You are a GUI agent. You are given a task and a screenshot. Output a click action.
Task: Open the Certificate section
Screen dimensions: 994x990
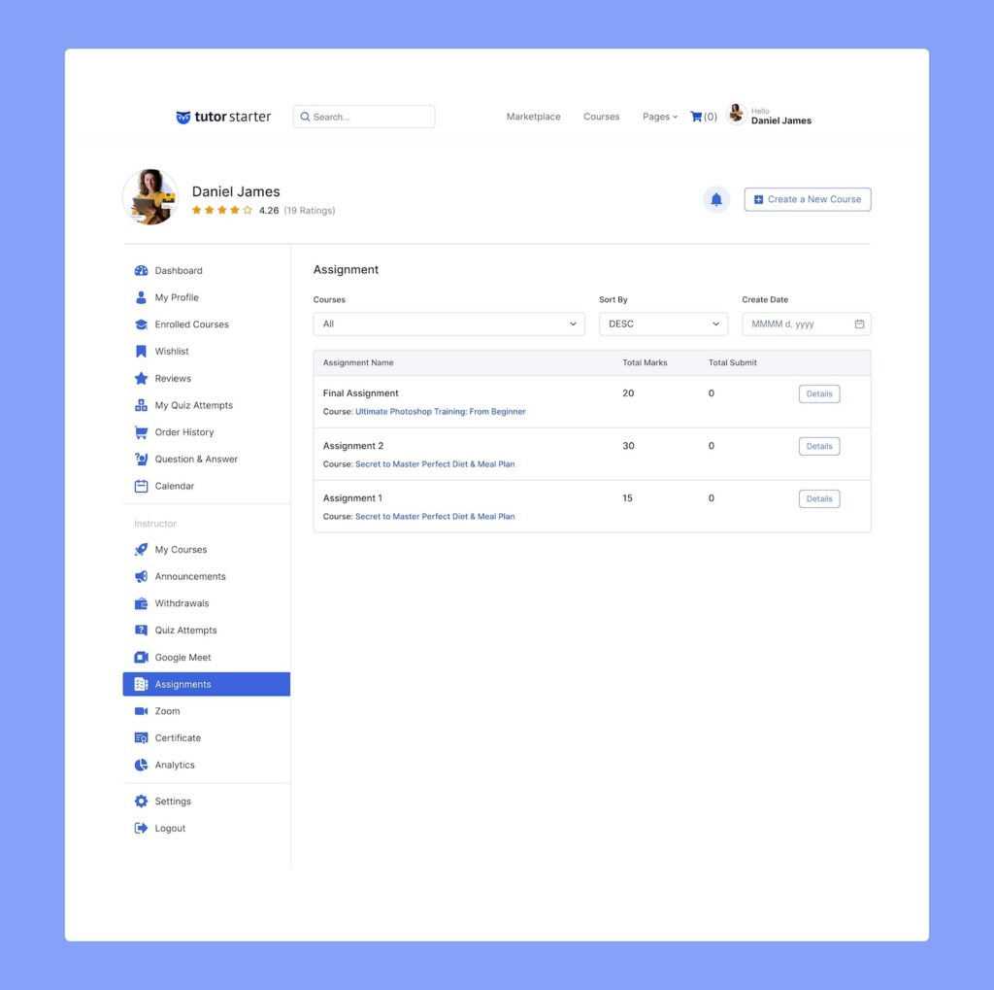[176, 737]
